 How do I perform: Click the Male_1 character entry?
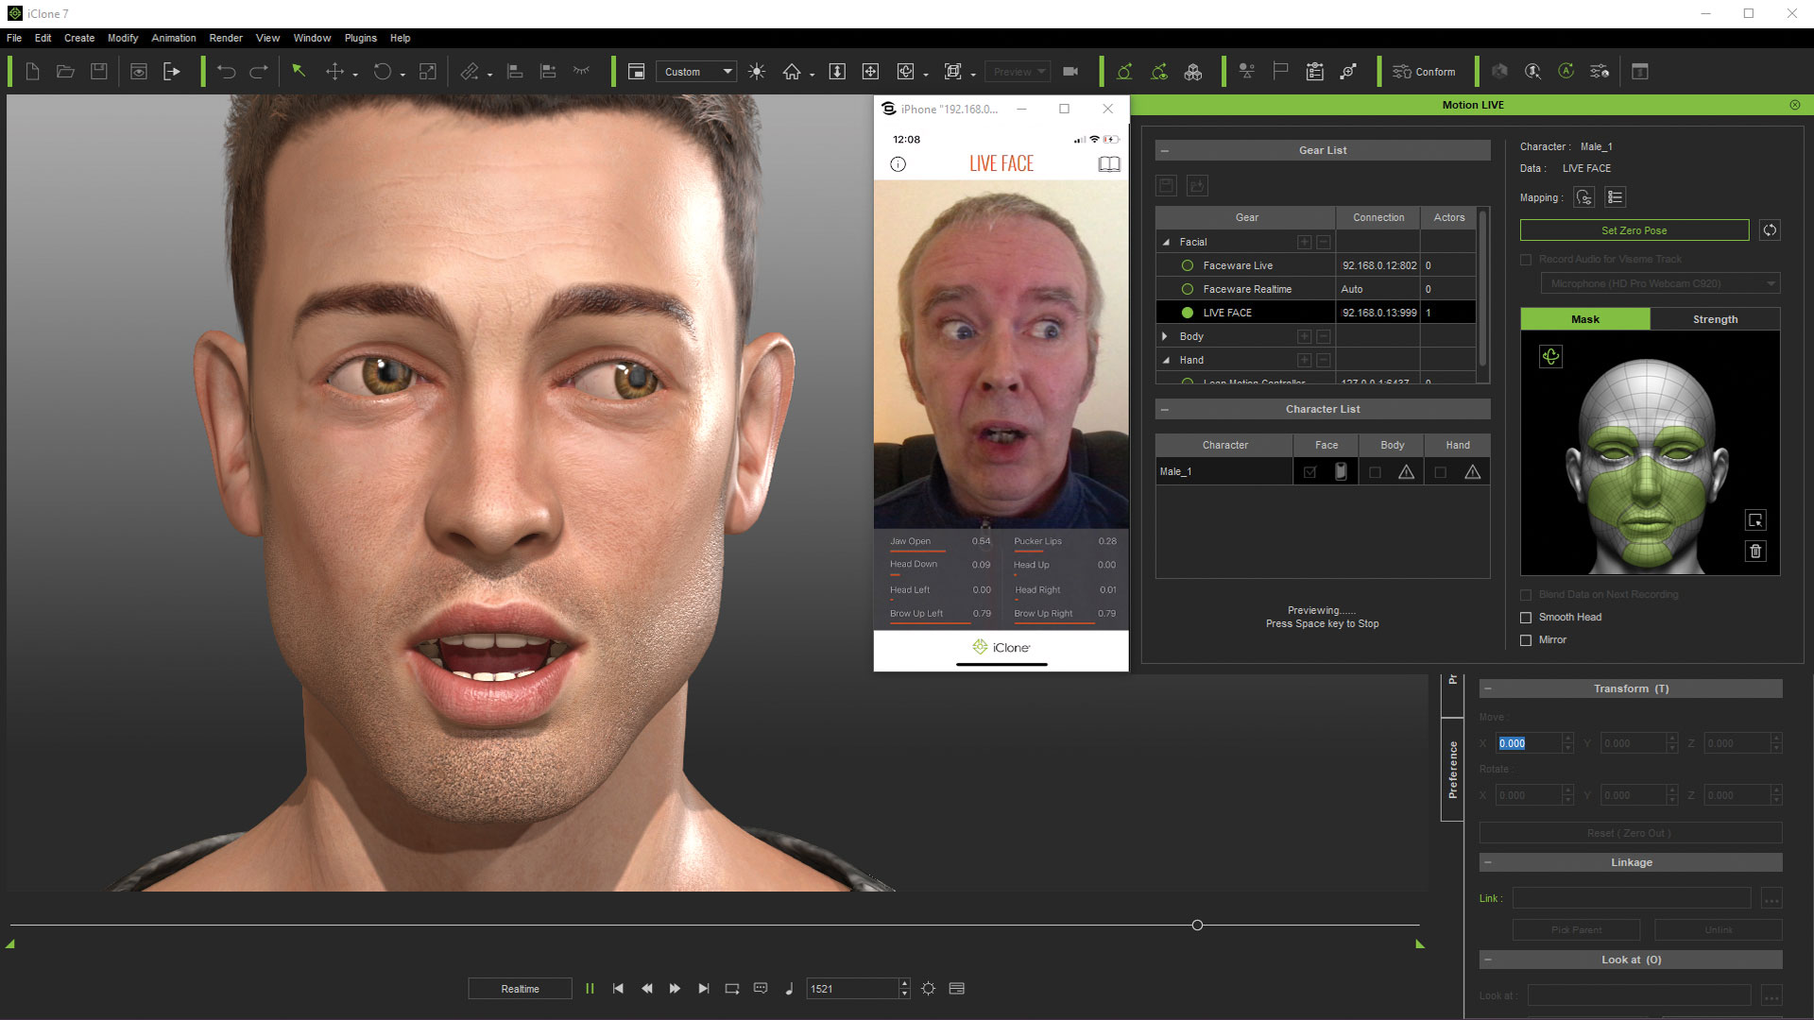click(x=1224, y=472)
